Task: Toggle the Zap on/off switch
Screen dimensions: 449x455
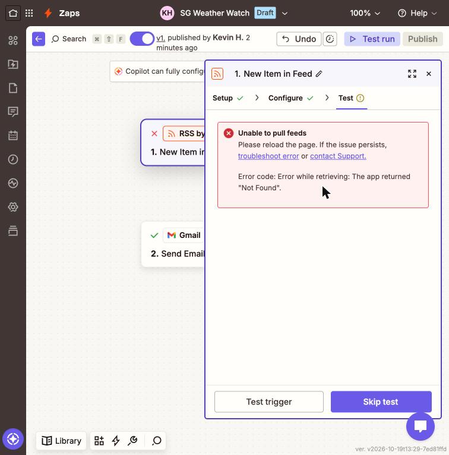Action: 142,39
